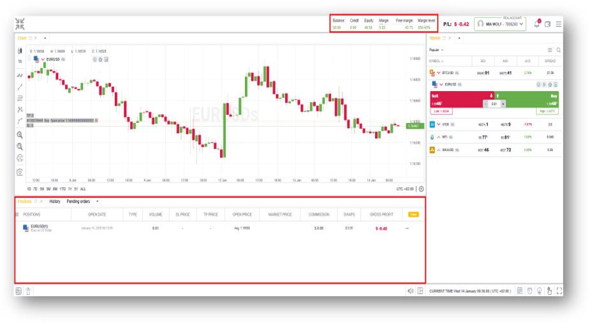
Task: Switch to the History tab
Action: (x=55, y=201)
